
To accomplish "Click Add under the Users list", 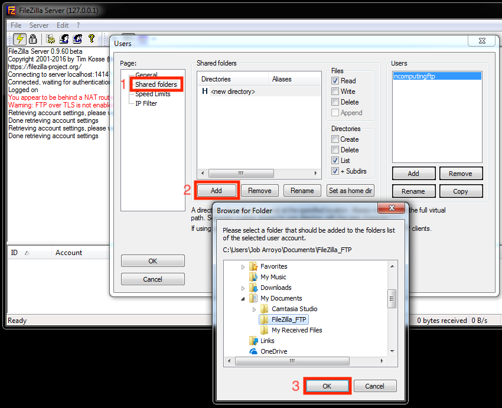I will tap(413, 174).
